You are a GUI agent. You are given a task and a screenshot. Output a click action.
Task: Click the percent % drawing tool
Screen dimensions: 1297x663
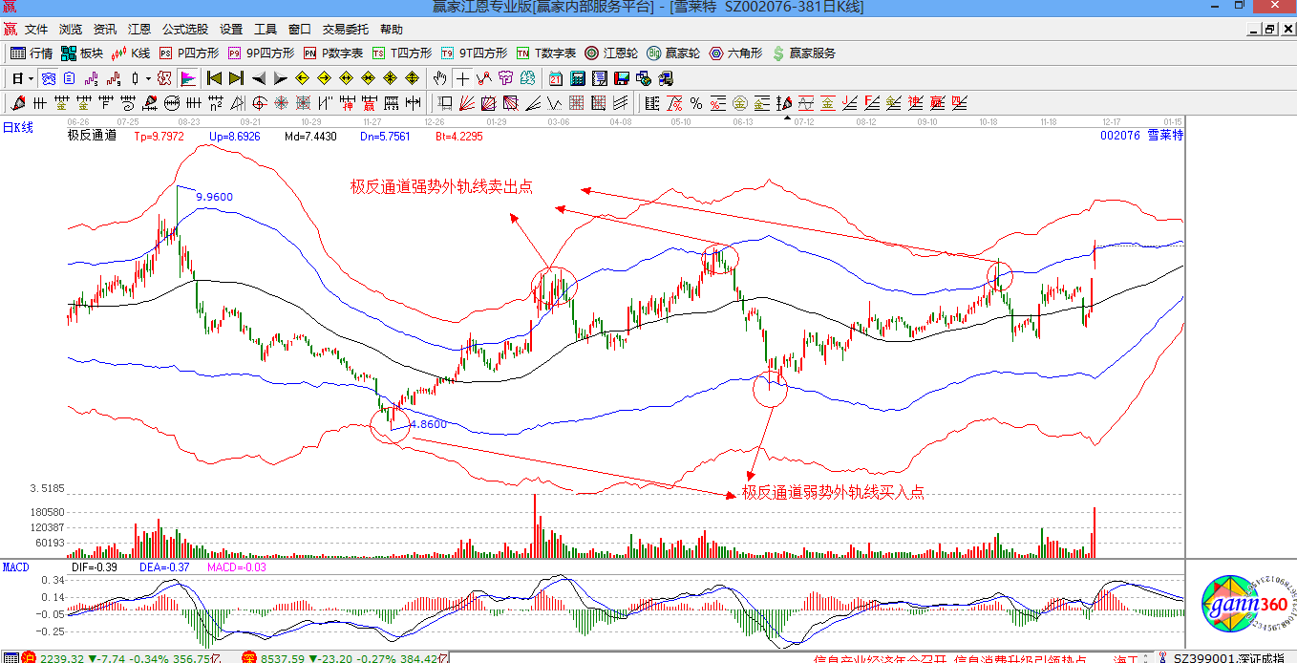pos(695,103)
